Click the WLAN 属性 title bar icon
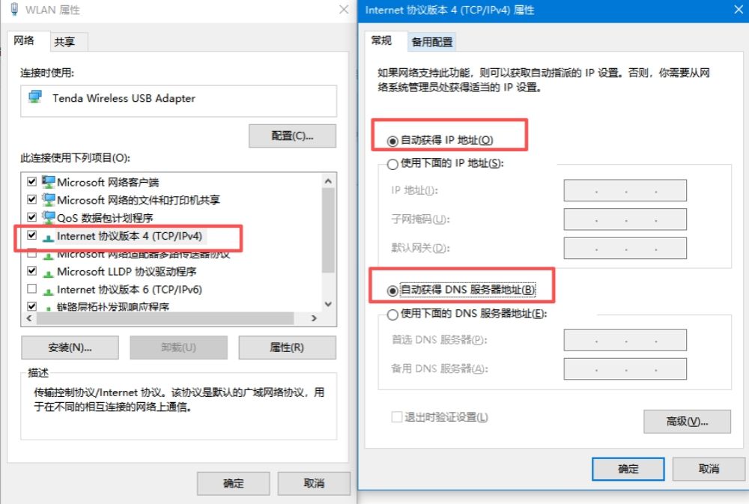The width and height of the screenshot is (749, 504). tap(14, 9)
